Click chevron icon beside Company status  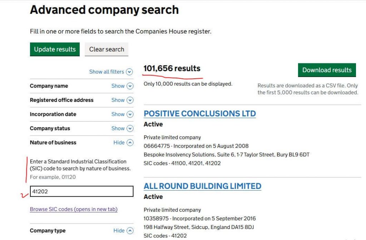click(x=130, y=128)
